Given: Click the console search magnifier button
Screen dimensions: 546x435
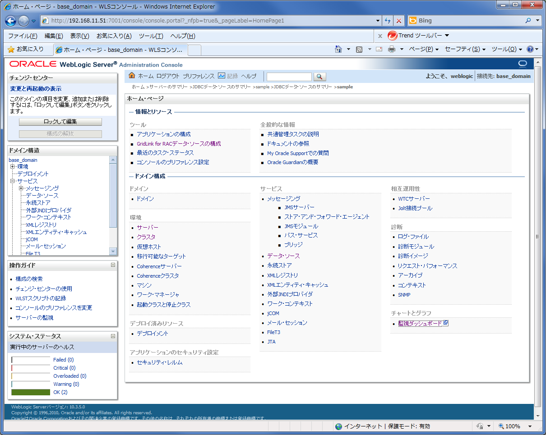Looking at the screenshot, I should pyautogui.click(x=320, y=77).
